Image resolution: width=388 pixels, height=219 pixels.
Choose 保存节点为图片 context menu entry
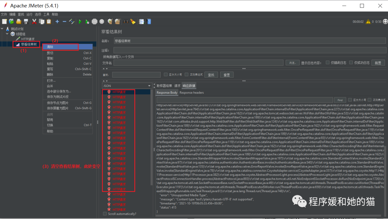pyautogui.click(x=68, y=103)
